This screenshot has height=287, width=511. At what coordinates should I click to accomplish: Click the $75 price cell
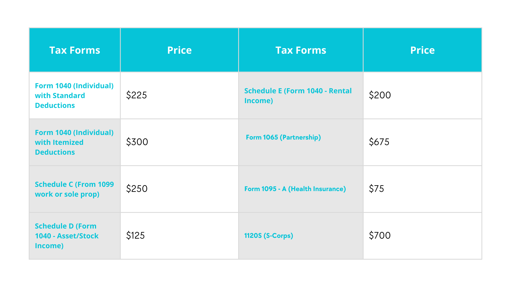[x=422, y=189]
